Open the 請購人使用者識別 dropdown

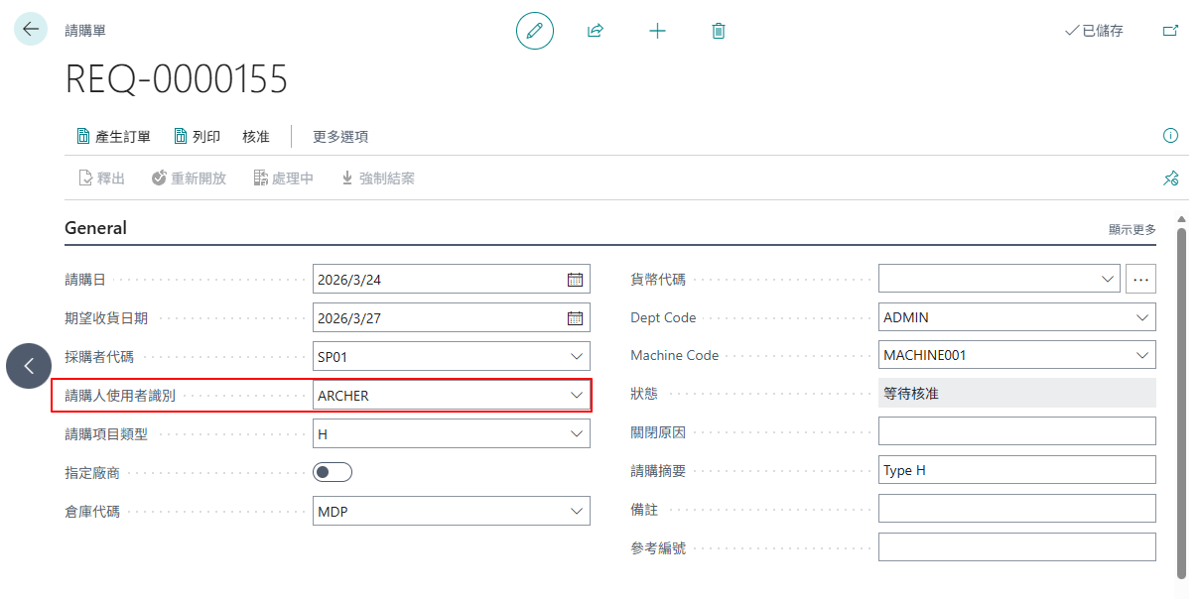(577, 395)
